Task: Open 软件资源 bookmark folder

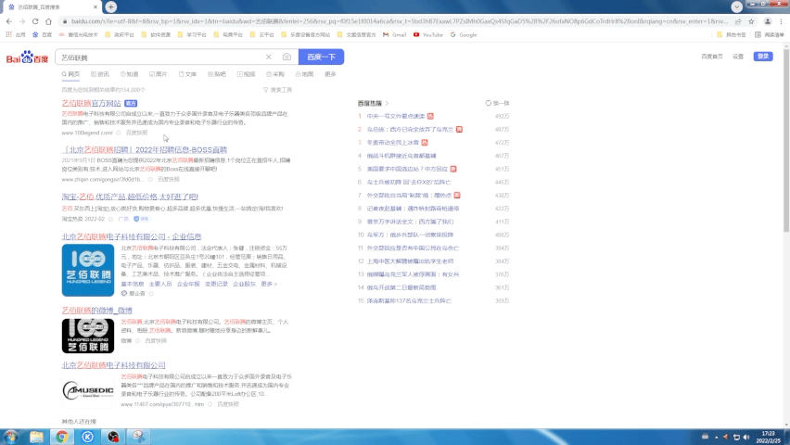Action: (156, 35)
